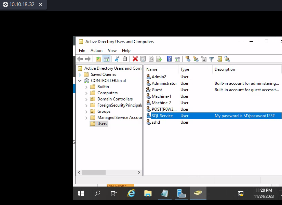This screenshot has width=282, height=205.
Task: Select the Guest user account
Action: (x=157, y=90)
